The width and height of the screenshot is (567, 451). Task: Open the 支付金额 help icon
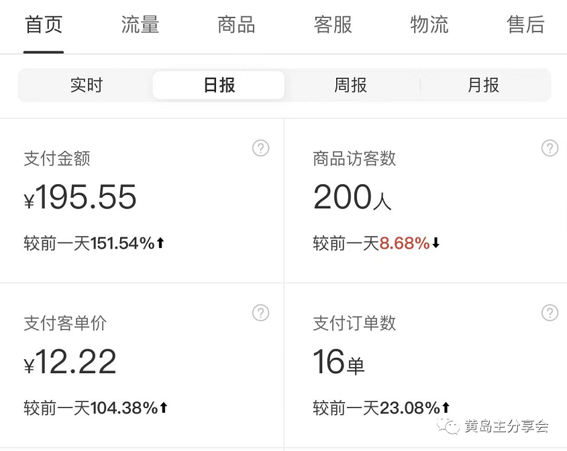(260, 148)
